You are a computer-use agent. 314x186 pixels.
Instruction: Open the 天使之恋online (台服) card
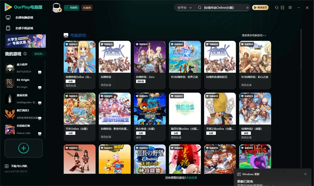220,117
